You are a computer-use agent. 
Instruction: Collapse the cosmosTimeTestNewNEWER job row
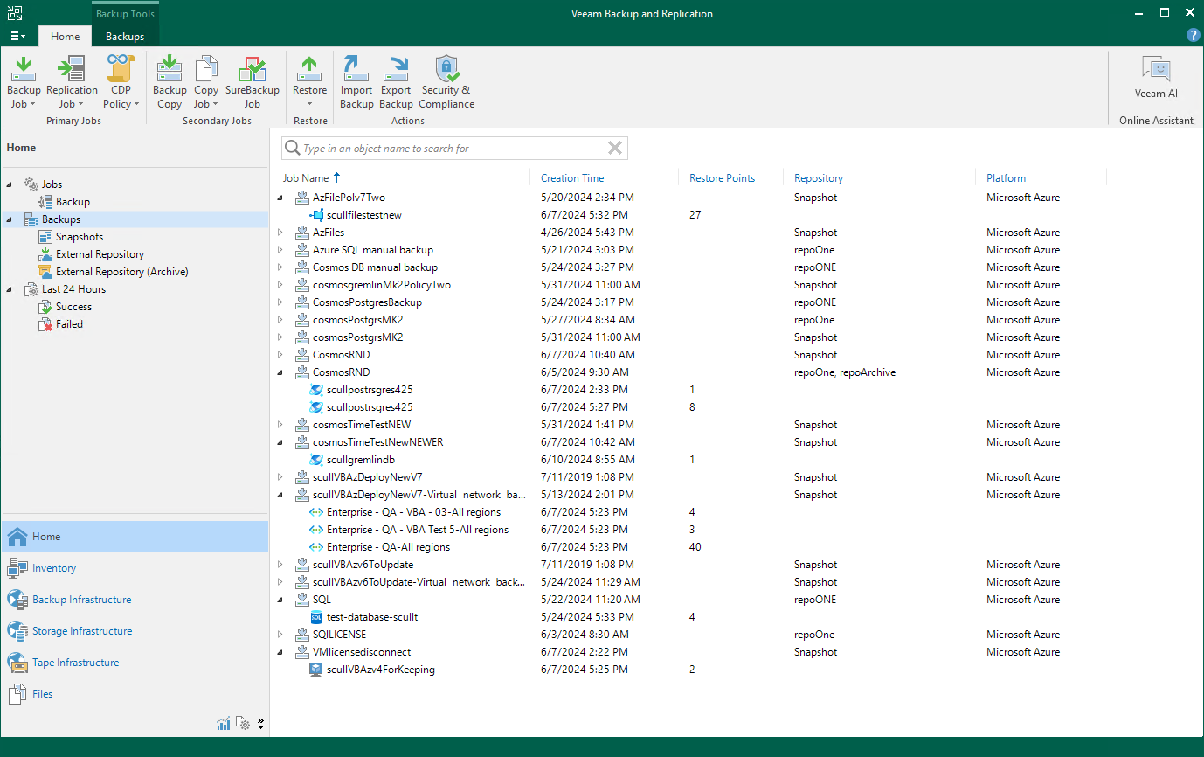coord(280,442)
